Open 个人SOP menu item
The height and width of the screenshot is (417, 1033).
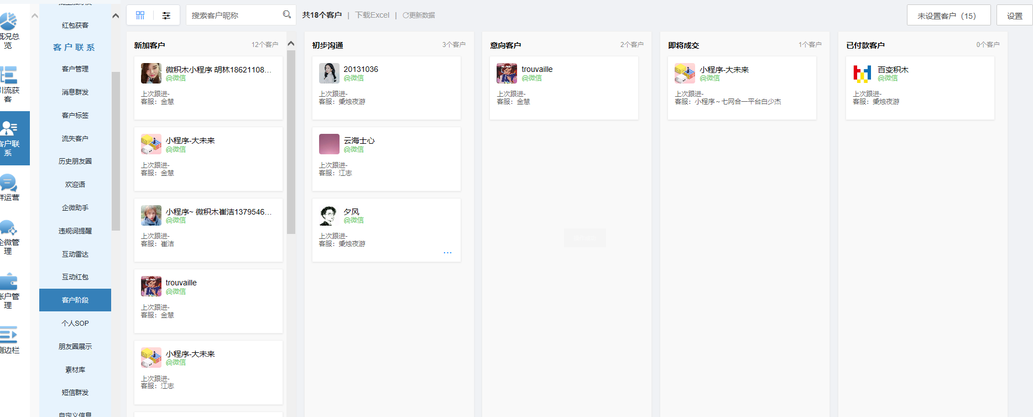click(75, 324)
